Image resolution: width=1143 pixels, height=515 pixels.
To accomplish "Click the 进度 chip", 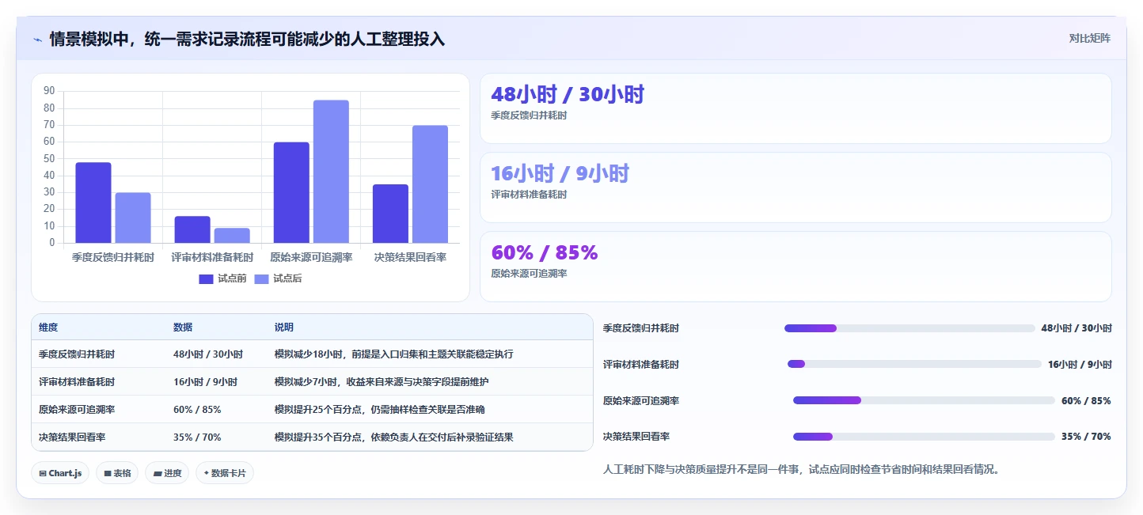I will [167, 473].
